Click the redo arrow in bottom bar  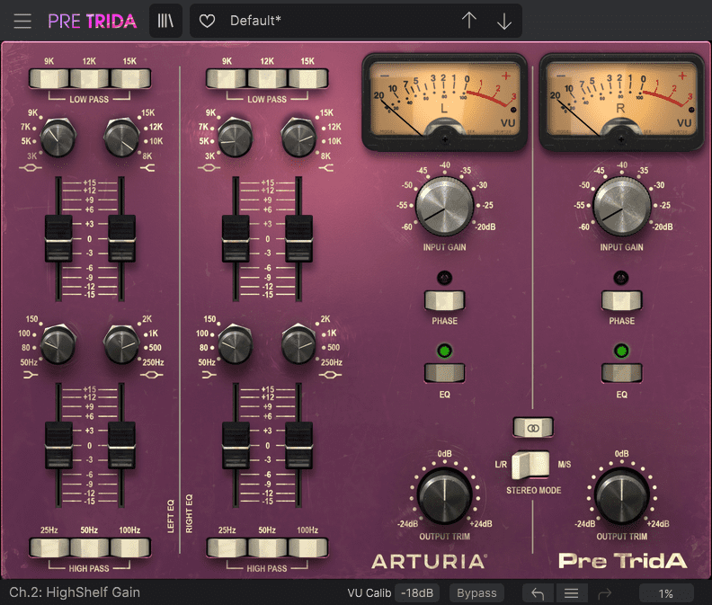click(x=605, y=593)
